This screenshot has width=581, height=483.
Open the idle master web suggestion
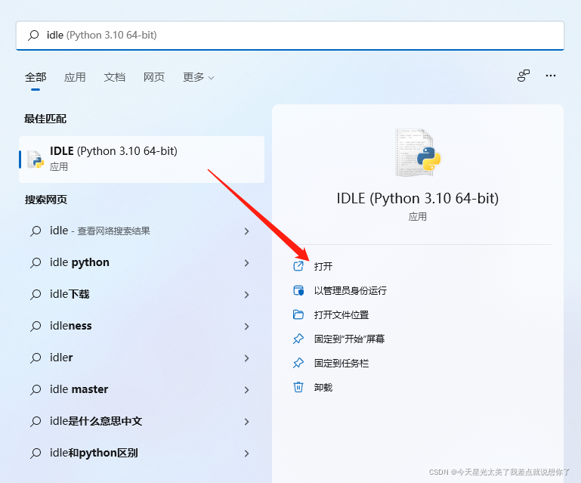[x=141, y=389]
